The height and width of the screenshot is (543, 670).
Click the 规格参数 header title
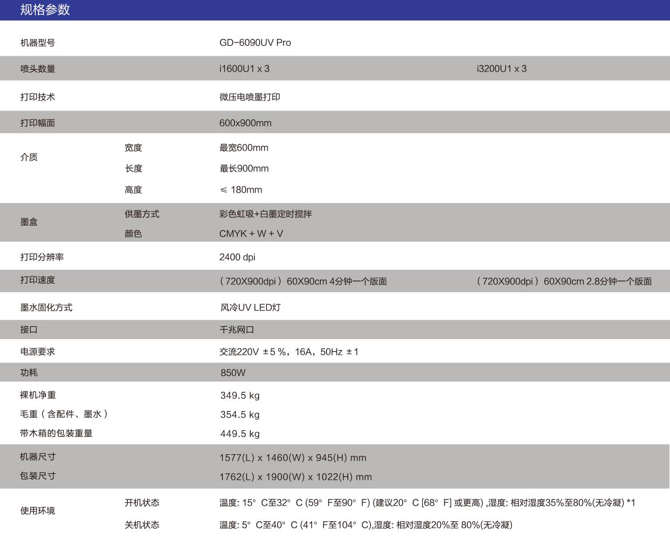tap(45, 10)
